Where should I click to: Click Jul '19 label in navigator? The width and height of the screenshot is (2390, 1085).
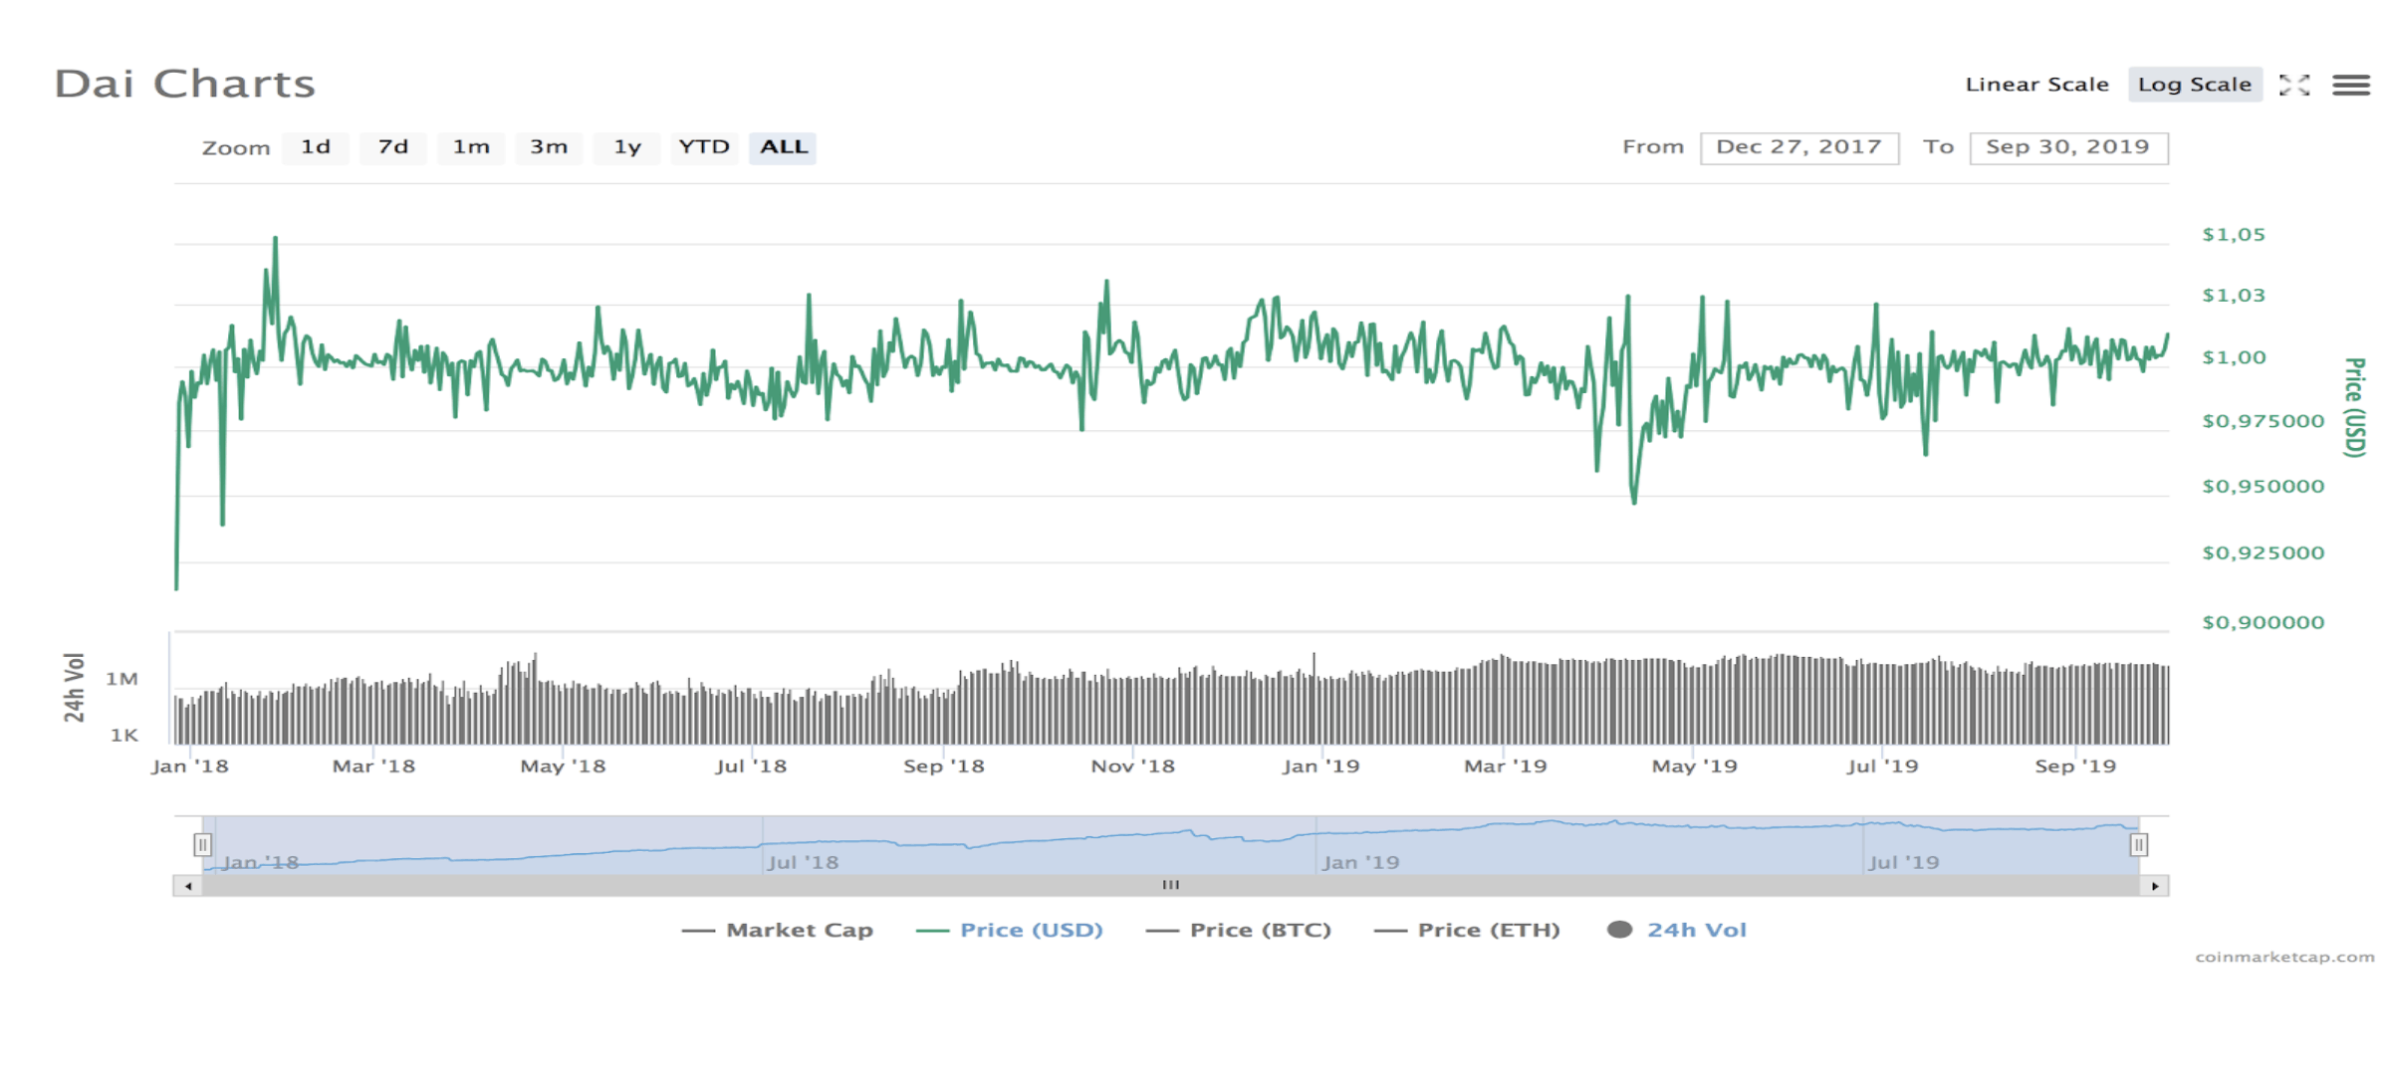coord(1904,863)
